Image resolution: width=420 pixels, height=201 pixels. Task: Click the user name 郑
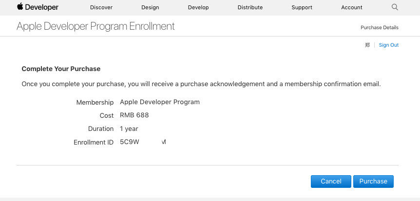point(367,45)
